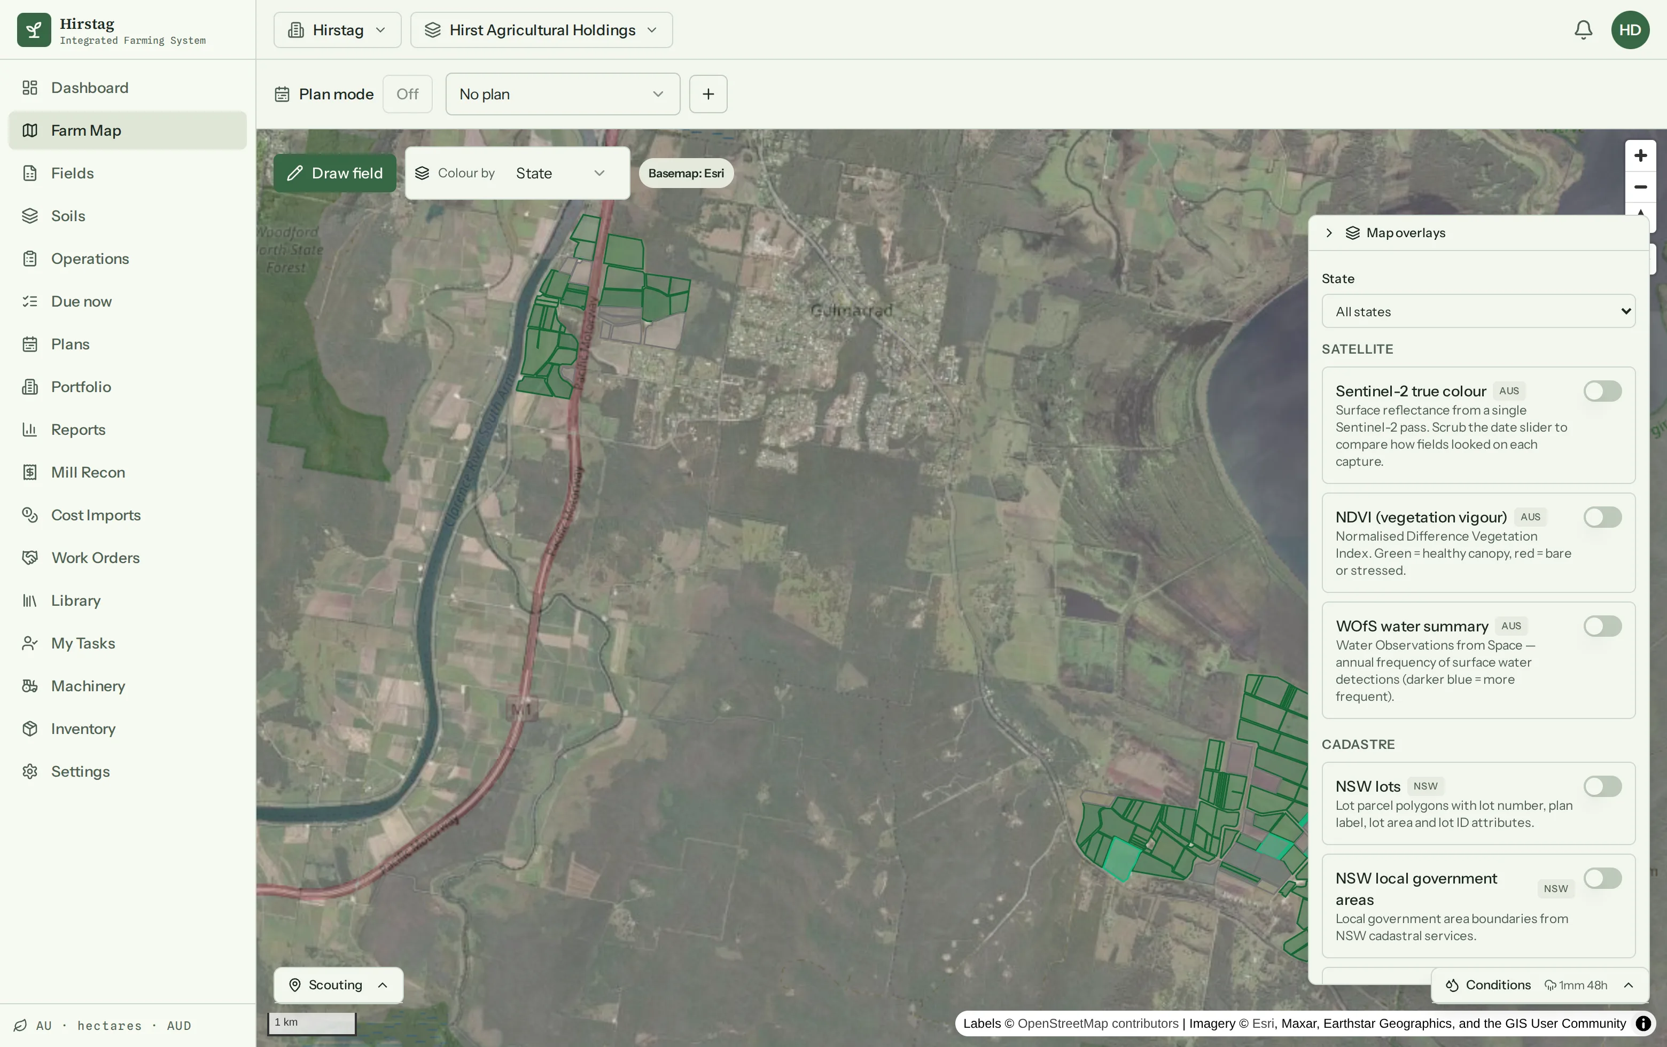Open the All states filter dropdown
Viewport: 1667px width, 1047px height.
[x=1478, y=311]
